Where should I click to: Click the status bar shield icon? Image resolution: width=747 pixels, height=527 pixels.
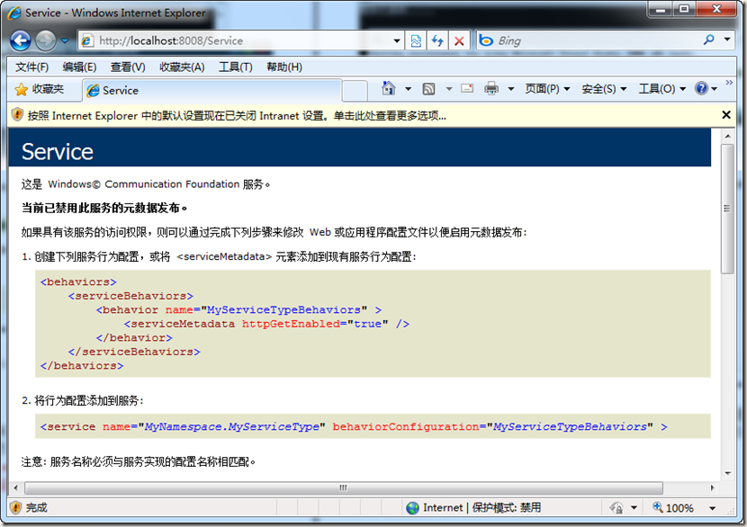click(x=15, y=507)
